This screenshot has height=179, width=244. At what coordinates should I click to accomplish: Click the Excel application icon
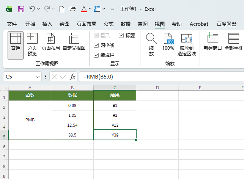(9, 9)
